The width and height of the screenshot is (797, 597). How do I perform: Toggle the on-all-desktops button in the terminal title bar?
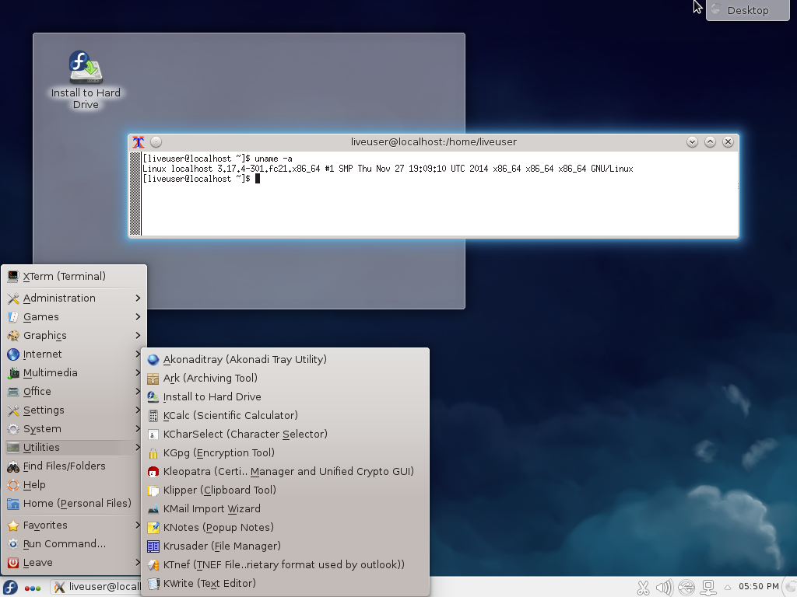(156, 142)
